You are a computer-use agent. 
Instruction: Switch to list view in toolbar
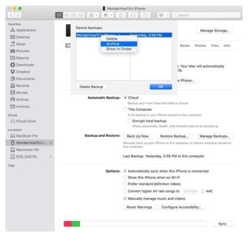(x=66, y=15)
